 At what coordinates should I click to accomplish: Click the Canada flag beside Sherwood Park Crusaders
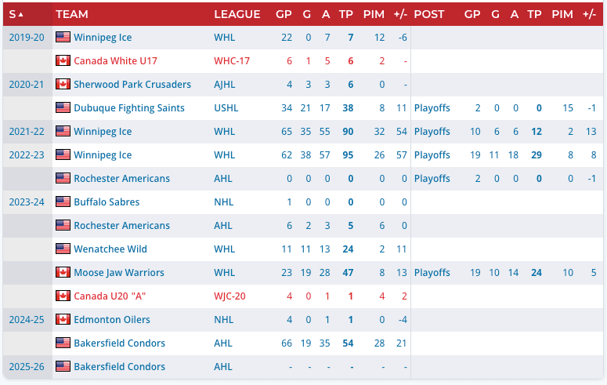pos(63,85)
